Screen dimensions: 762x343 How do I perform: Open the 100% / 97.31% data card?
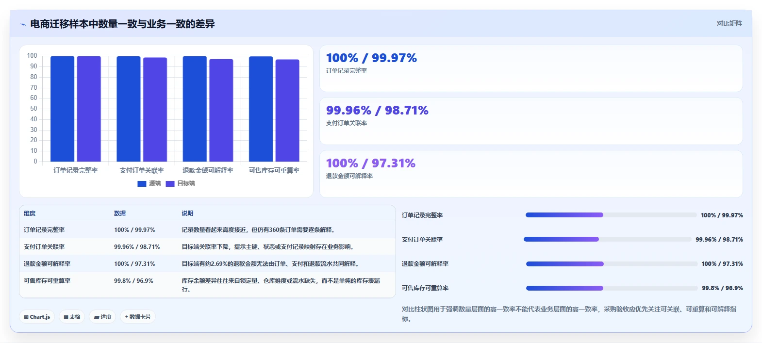(531, 174)
